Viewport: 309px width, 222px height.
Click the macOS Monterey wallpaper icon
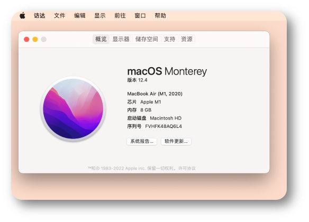73,109
